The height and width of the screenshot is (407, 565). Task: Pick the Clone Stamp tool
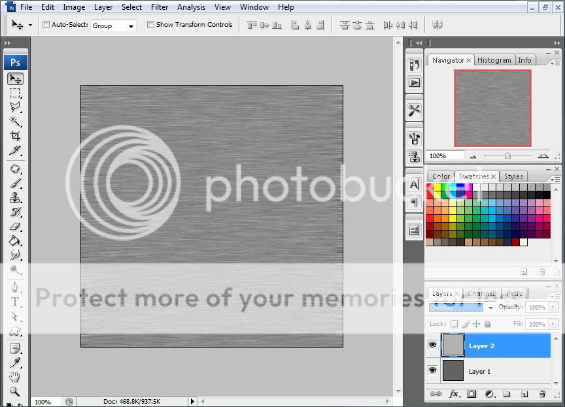[x=15, y=197]
